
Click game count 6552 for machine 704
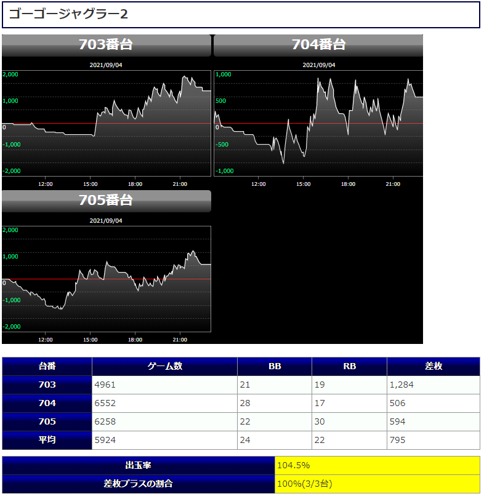[164, 403]
